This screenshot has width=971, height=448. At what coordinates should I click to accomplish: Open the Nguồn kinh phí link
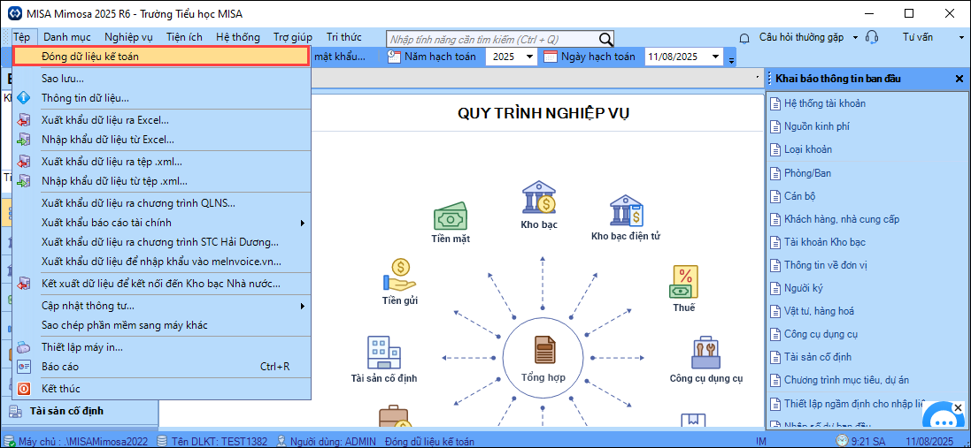pyautogui.click(x=815, y=126)
